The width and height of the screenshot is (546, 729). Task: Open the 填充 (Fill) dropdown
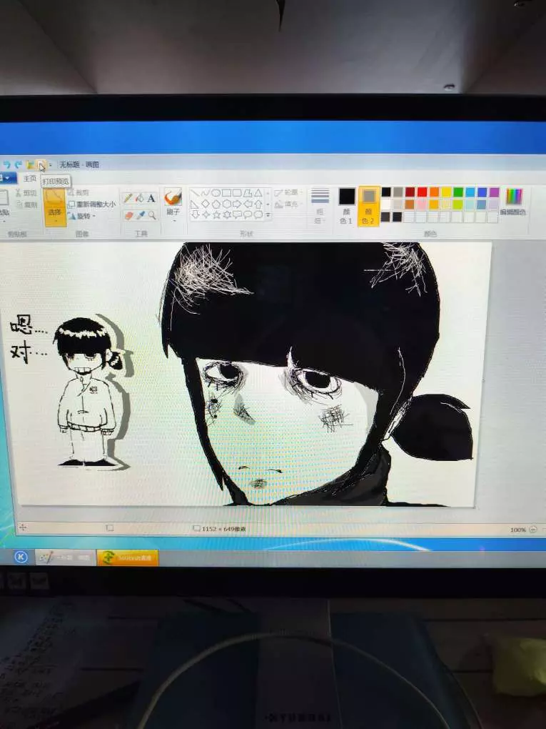(288, 204)
